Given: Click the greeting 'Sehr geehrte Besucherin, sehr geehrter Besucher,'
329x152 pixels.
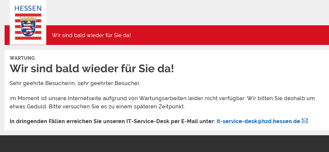Looking at the screenshot, I should tap(75, 83).
